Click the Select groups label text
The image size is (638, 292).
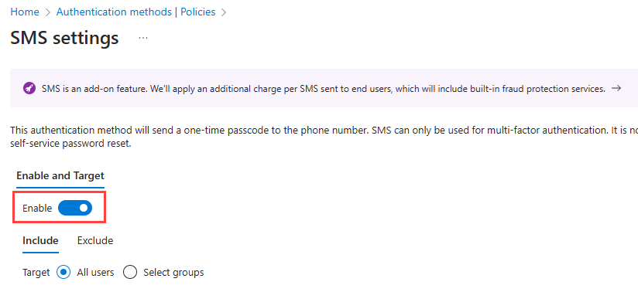[x=173, y=272]
